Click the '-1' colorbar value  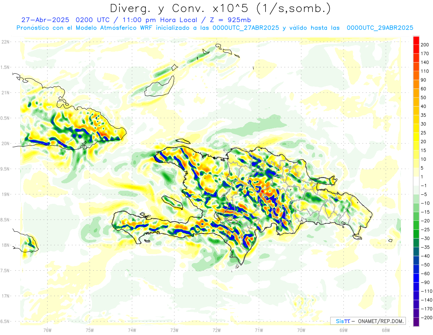coord(424,186)
